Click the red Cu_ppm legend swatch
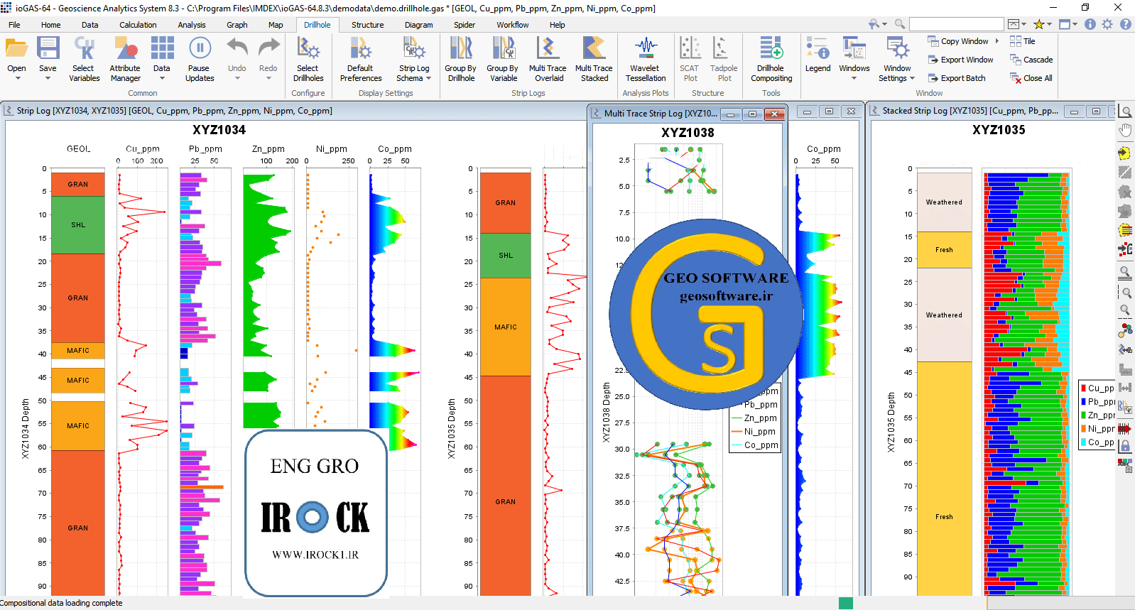The width and height of the screenshot is (1135, 610). 1084,388
